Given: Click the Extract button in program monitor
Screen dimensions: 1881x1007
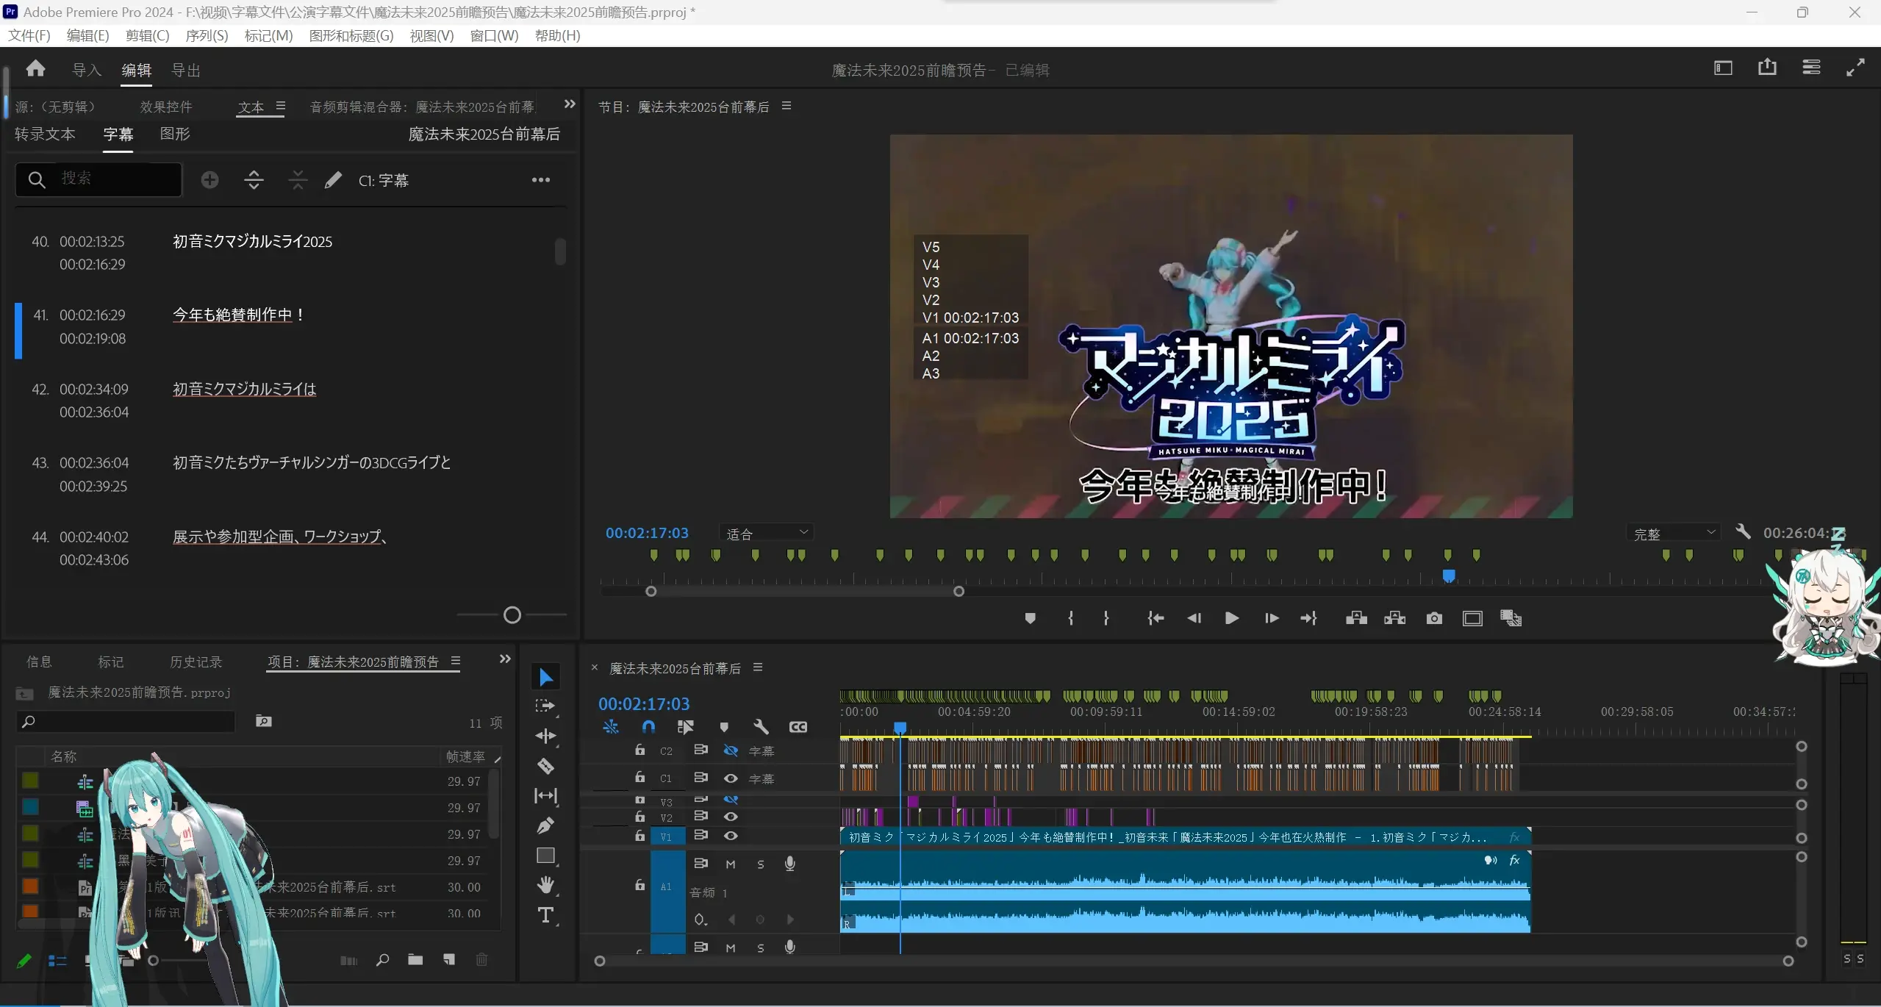Looking at the screenshot, I should [1394, 618].
